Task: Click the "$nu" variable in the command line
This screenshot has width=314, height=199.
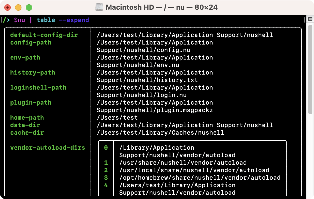Action: (19, 20)
